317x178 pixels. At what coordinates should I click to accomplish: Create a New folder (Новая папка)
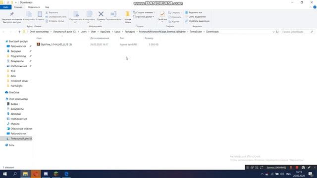pos(128,17)
